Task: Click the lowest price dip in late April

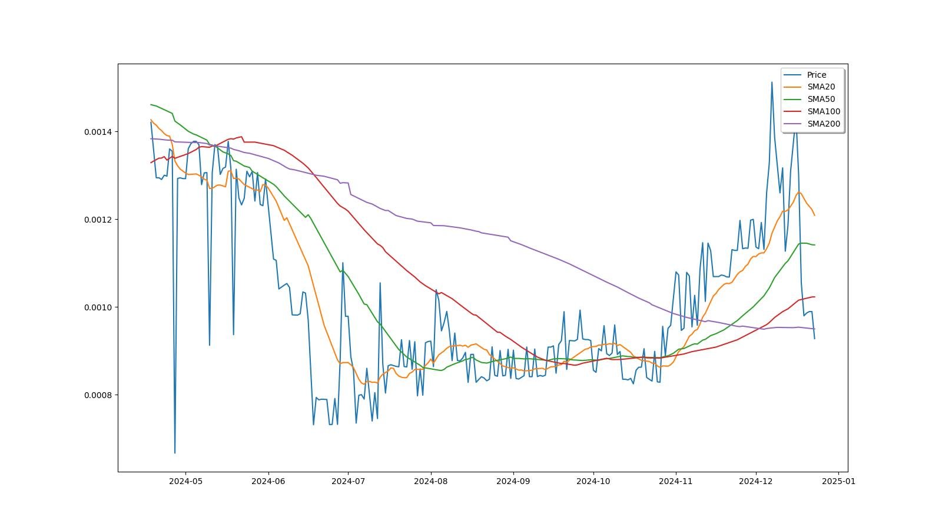Action: pyautogui.click(x=175, y=452)
